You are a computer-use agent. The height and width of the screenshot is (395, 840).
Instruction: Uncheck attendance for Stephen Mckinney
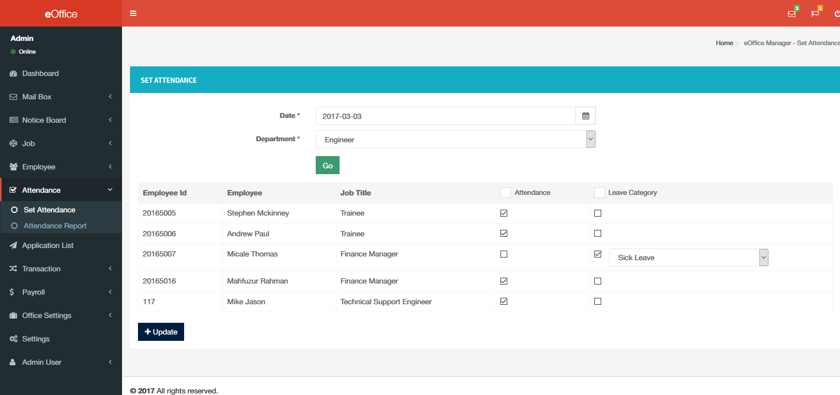coord(504,213)
